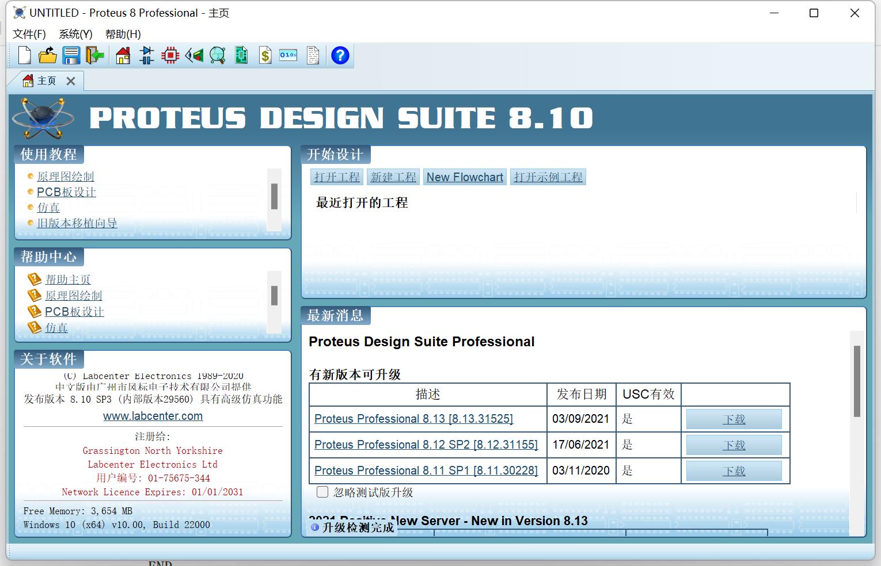Open the PCB Layout tool
Screen dimensions: 881x566
pyautogui.click(x=170, y=55)
